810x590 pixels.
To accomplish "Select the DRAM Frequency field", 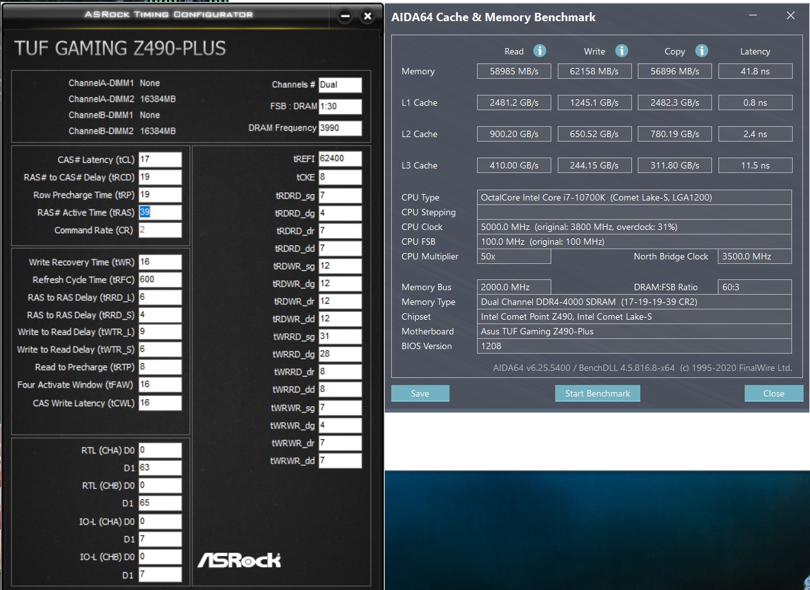I will [x=340, y=128].
